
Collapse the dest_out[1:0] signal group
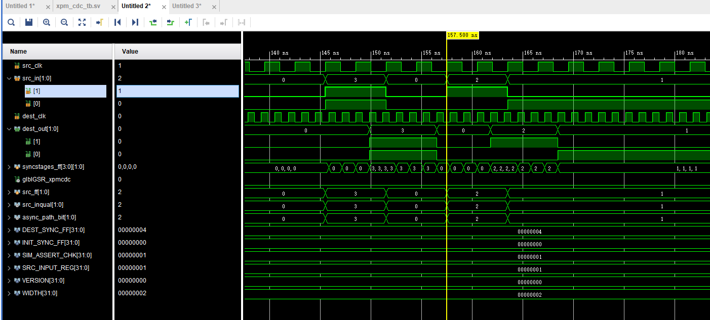(9, 129)
